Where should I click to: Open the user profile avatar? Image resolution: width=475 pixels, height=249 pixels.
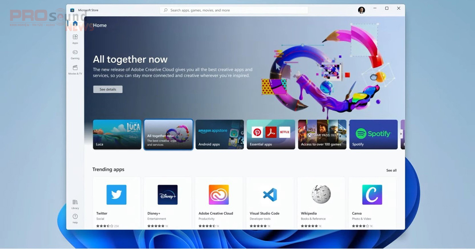[361, 10]
